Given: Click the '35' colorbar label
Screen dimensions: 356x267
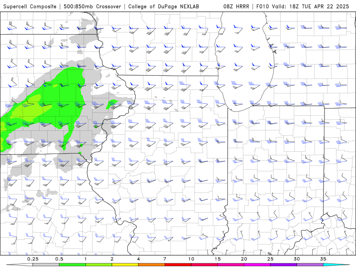Looking at the screenshot, I should coord(323,259).
